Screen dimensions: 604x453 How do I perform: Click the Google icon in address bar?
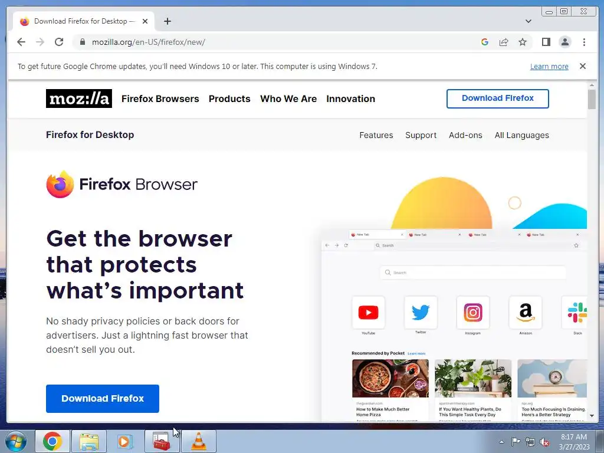[x=485, y=42]
